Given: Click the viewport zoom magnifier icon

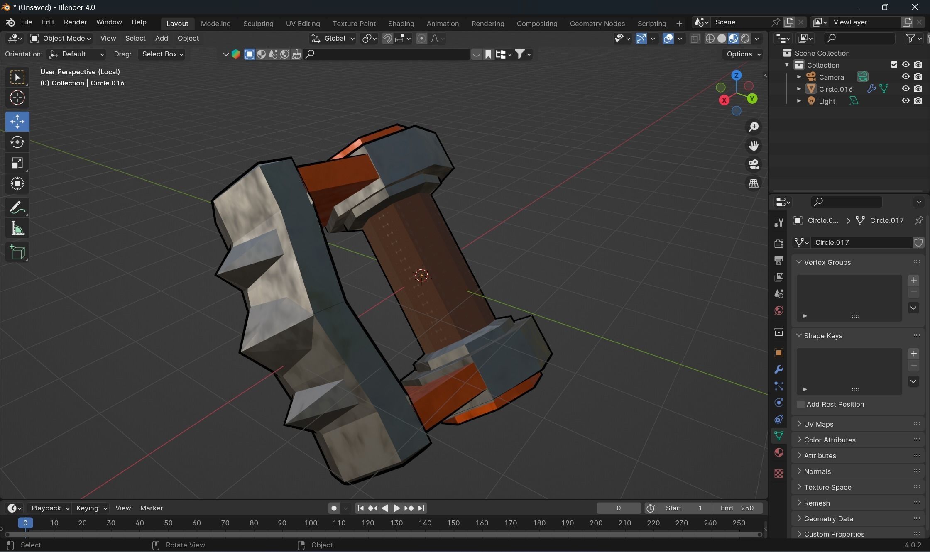Looking at the screenshot, I should click(x=753, y=127).
